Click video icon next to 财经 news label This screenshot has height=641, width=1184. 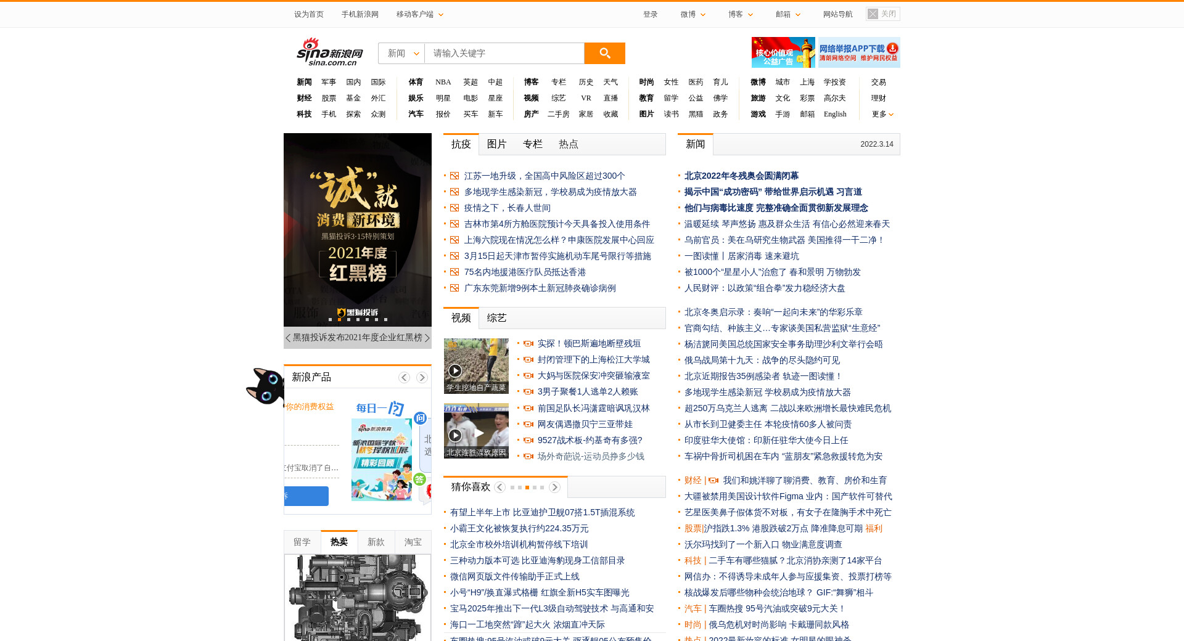coord(713,481)
